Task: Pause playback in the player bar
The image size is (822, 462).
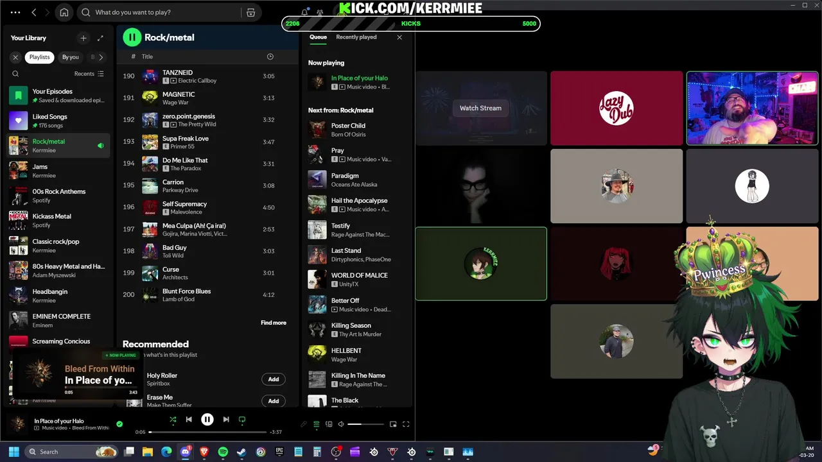Action: (207, 420)
